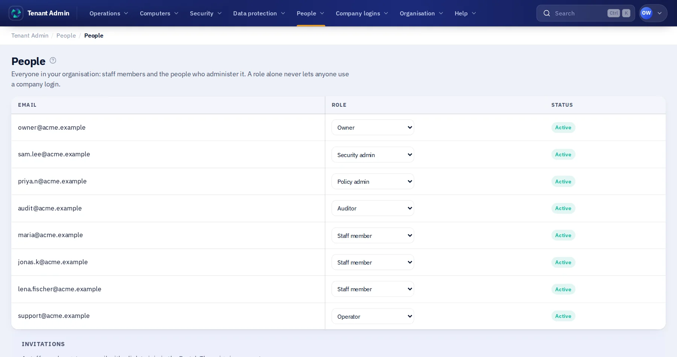Viewport: 677px width, 357px height.
Task: Click the help icon next to People heading
Action: (x=53, y=60)
